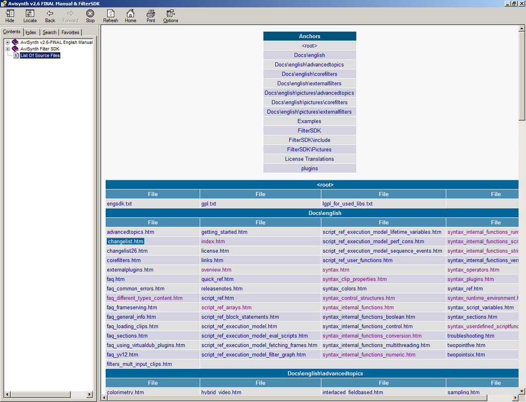Open twopointsix.htm link
526x402 pixels.
tap(466, 354)
